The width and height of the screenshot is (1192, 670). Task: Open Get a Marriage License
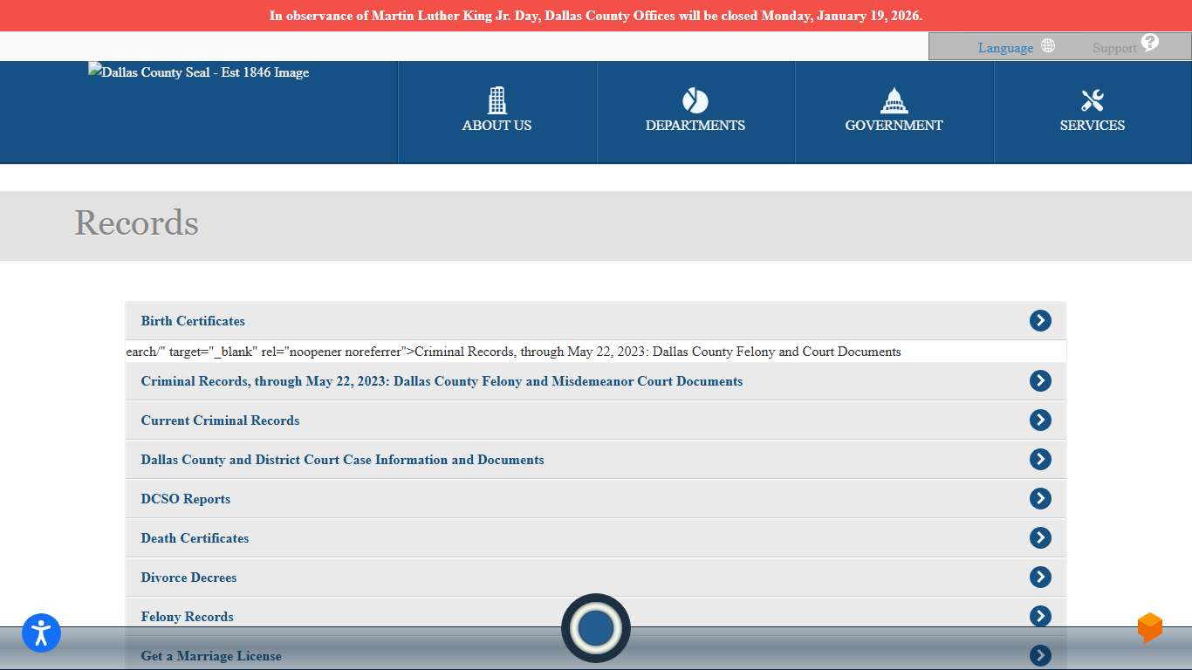(210, 655)
